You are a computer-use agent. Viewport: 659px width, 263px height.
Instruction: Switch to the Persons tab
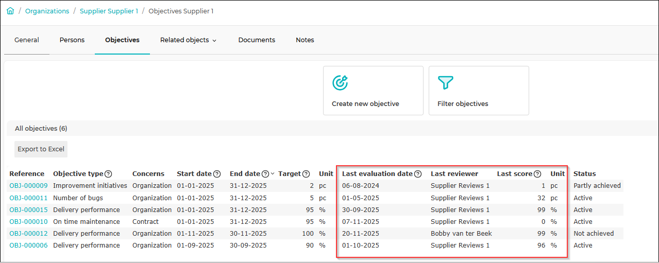pos(72,40)
